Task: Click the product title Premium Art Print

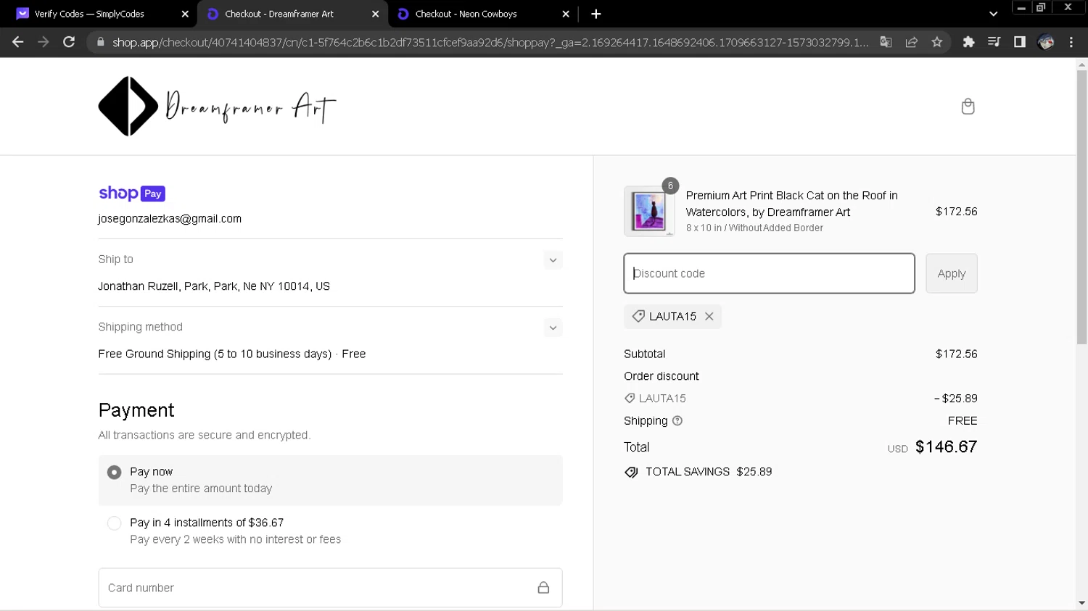Action: click(x=792, y=204)
